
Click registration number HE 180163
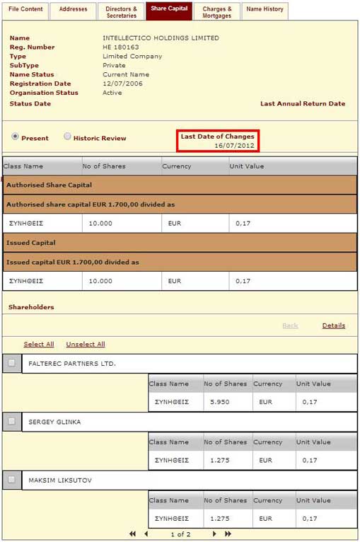coord(120,47)
